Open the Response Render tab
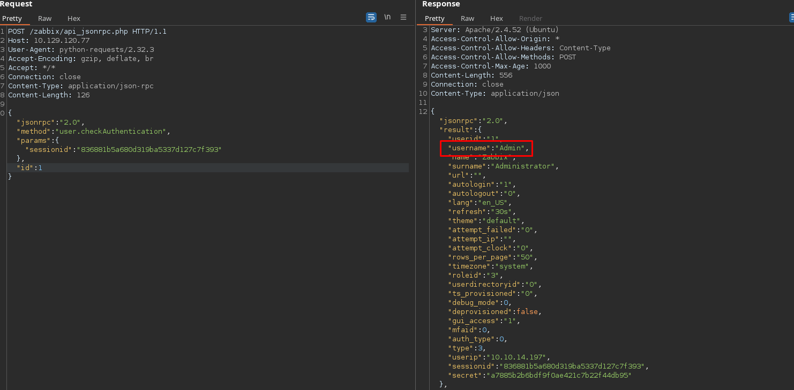 [530, 18]
